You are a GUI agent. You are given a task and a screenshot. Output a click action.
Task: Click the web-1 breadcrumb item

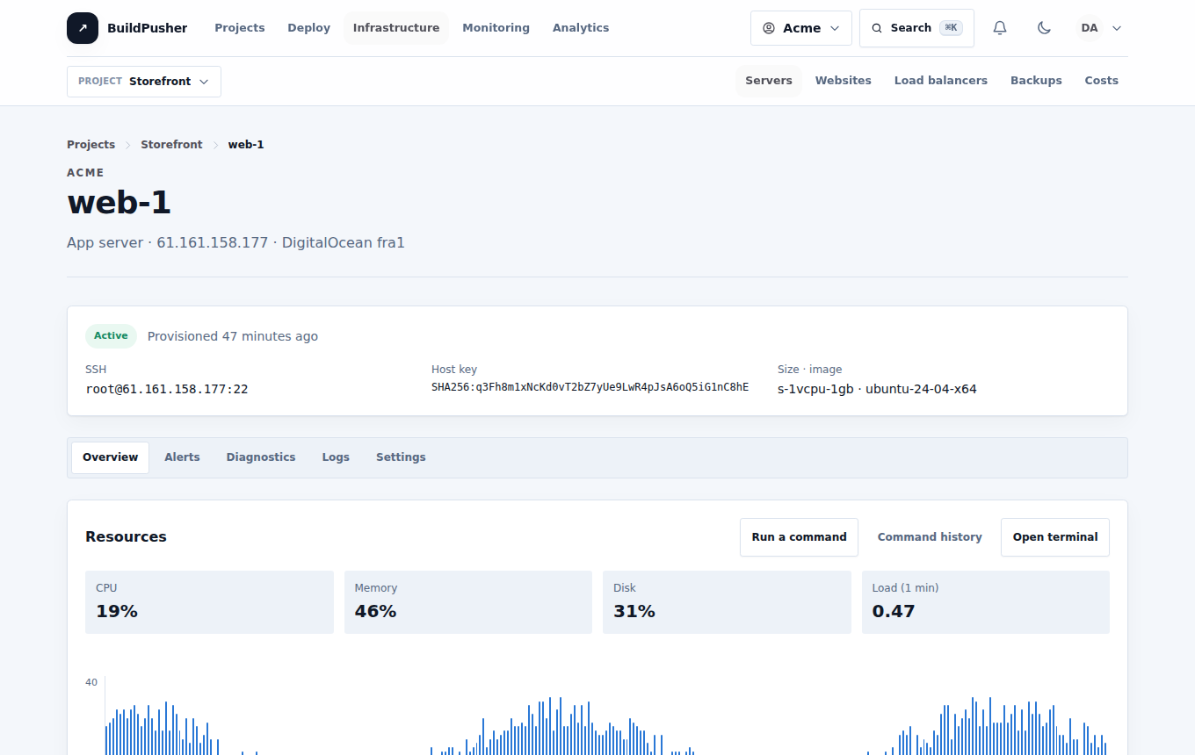pyautogui.click(x=246, y=145)
